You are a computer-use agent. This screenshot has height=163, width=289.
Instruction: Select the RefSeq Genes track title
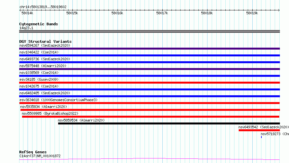pyautogui.click(x=33, y=152)
